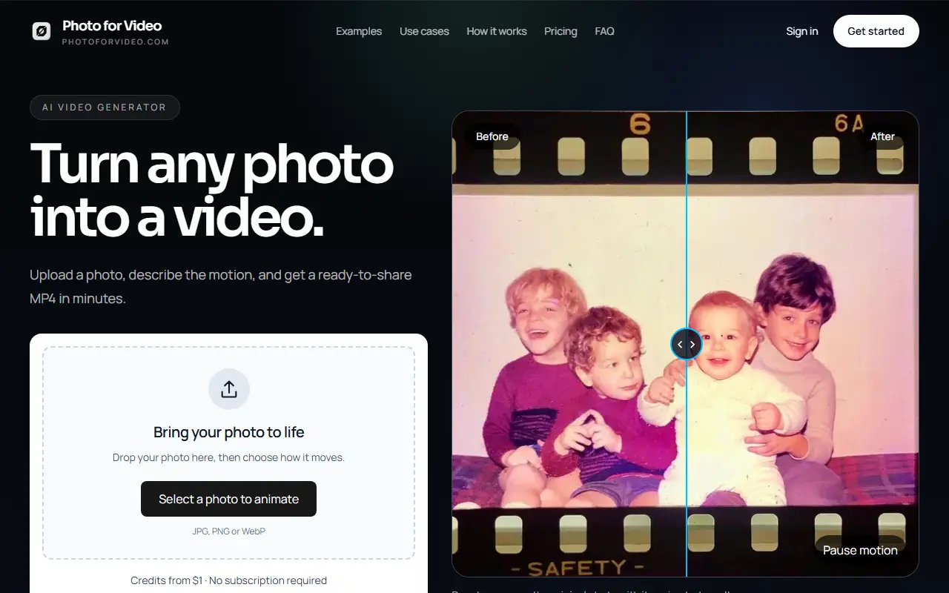Viewport: 949px width, 593px height.
Task: Click the "Upload a photo, describe the motion" paragraph
Action: click(x=221, y=287)
